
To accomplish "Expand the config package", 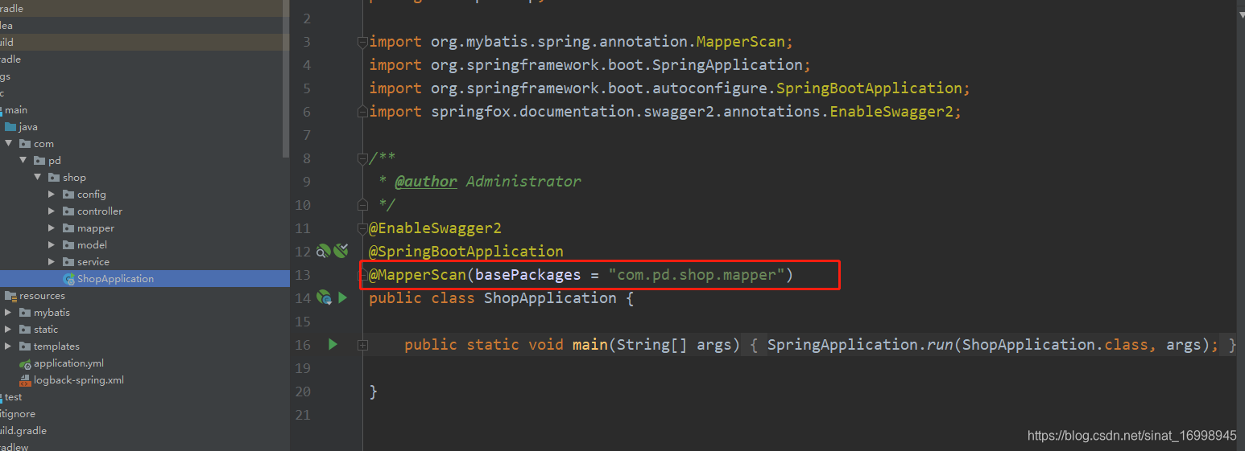I will click(x=52, y=195).
